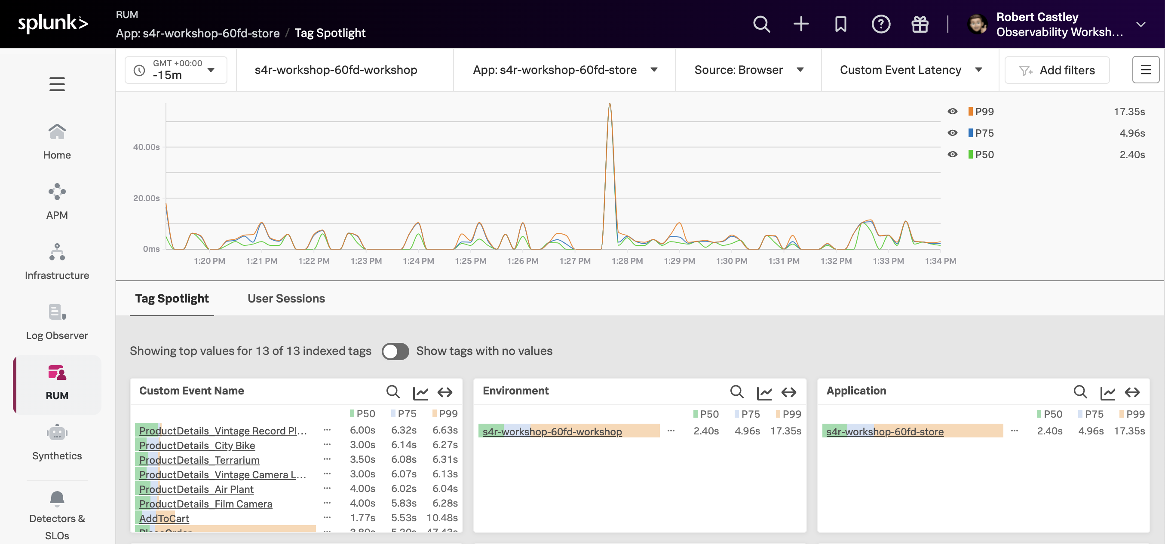Open the search magnifier in top bar

pos(761,24)
